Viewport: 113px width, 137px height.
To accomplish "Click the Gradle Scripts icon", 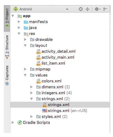I will (20, 123).
